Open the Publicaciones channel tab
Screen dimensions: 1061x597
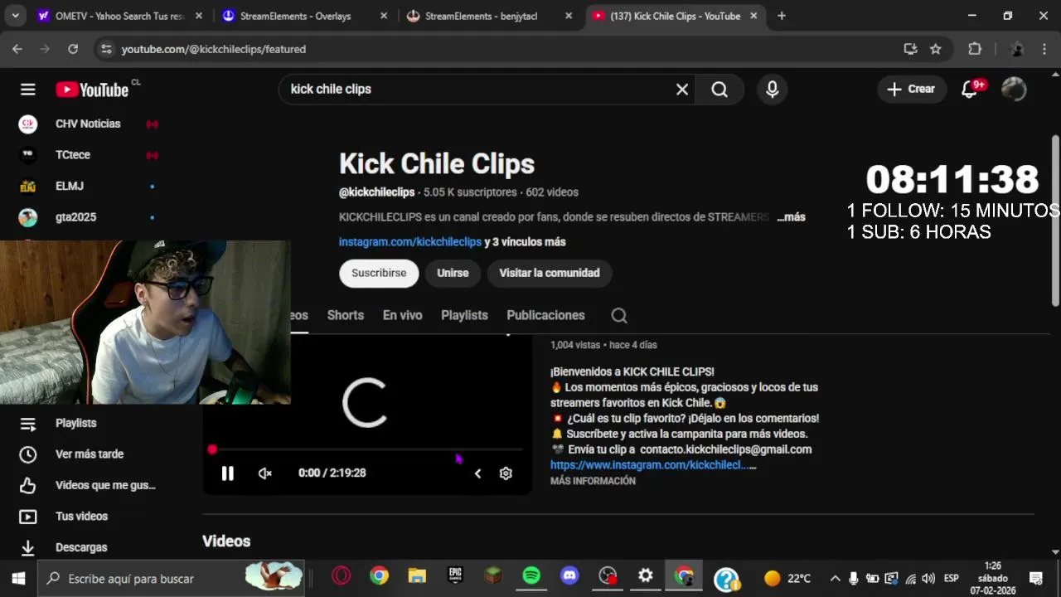click(545, 315)
